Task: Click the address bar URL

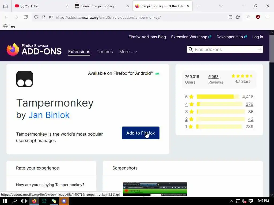Action: tap(108, 17)
